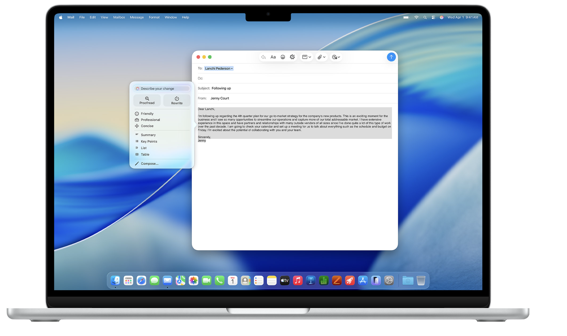Image resolution: width=567 pixels, height=336 pixels.
Task: Open the Format menu
Action: coord(154,17)
